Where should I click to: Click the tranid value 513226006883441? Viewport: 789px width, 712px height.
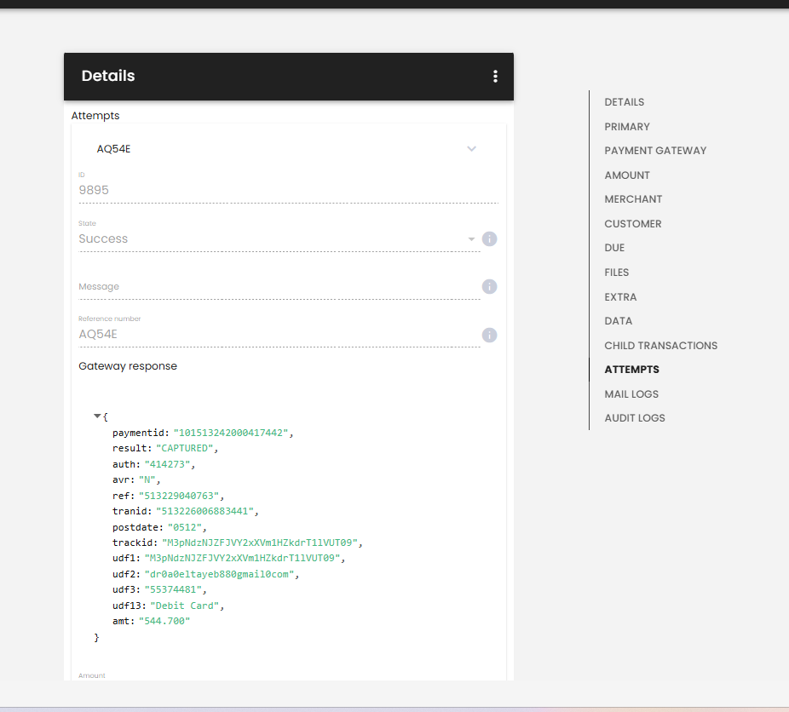[x=204, y=511]
